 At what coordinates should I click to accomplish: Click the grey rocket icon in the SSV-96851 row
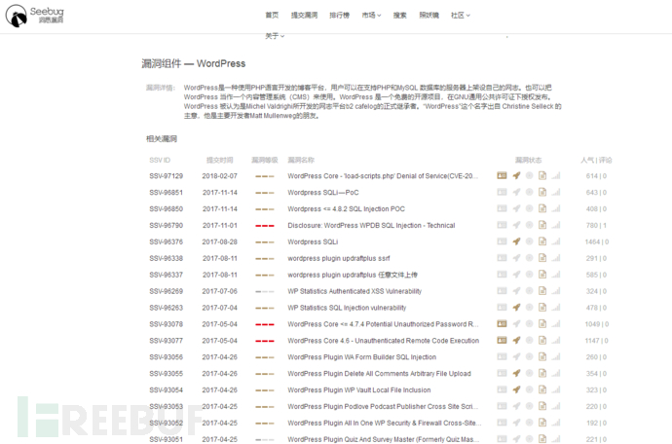[516, 192]
